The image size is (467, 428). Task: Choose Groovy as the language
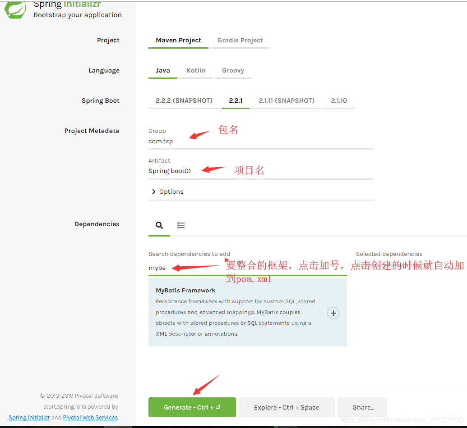point(233,70)
